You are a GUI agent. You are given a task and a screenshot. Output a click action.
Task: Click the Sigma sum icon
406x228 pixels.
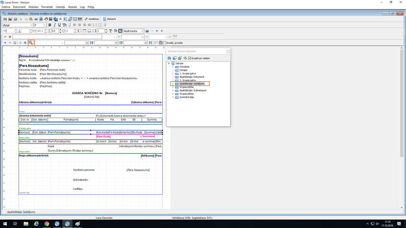65,19
